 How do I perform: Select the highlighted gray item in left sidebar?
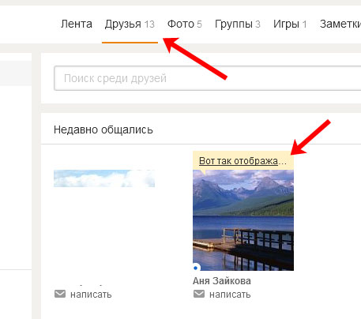[x=16, y=73]
